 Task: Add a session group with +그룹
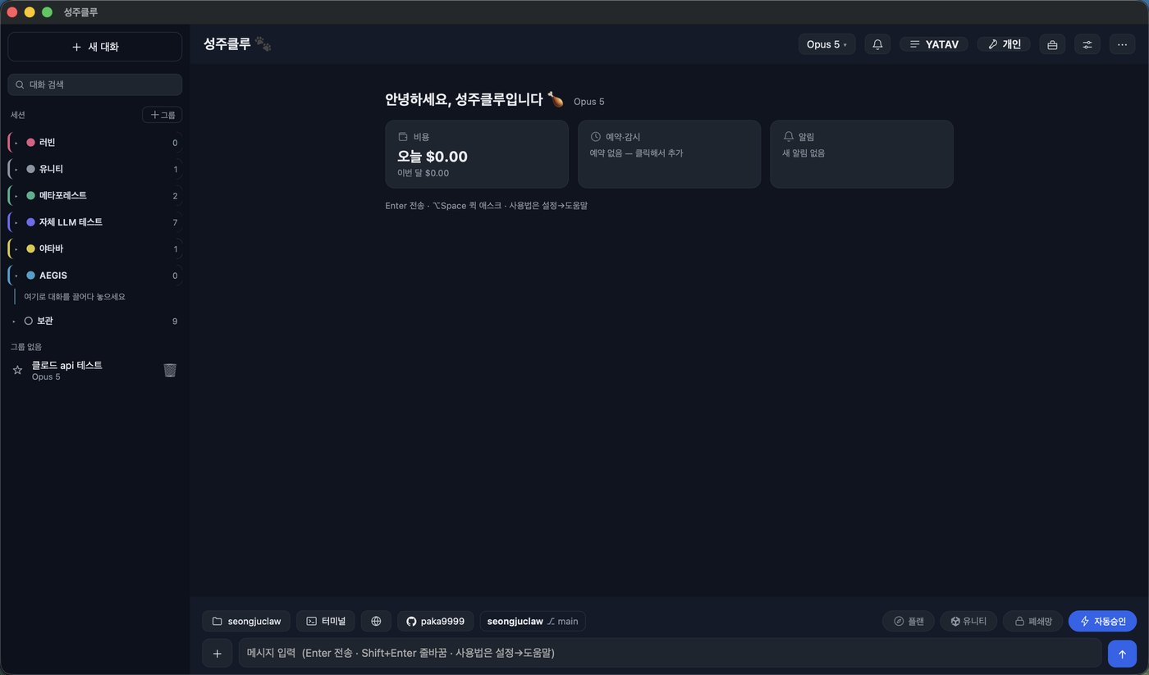click(162, 115)
